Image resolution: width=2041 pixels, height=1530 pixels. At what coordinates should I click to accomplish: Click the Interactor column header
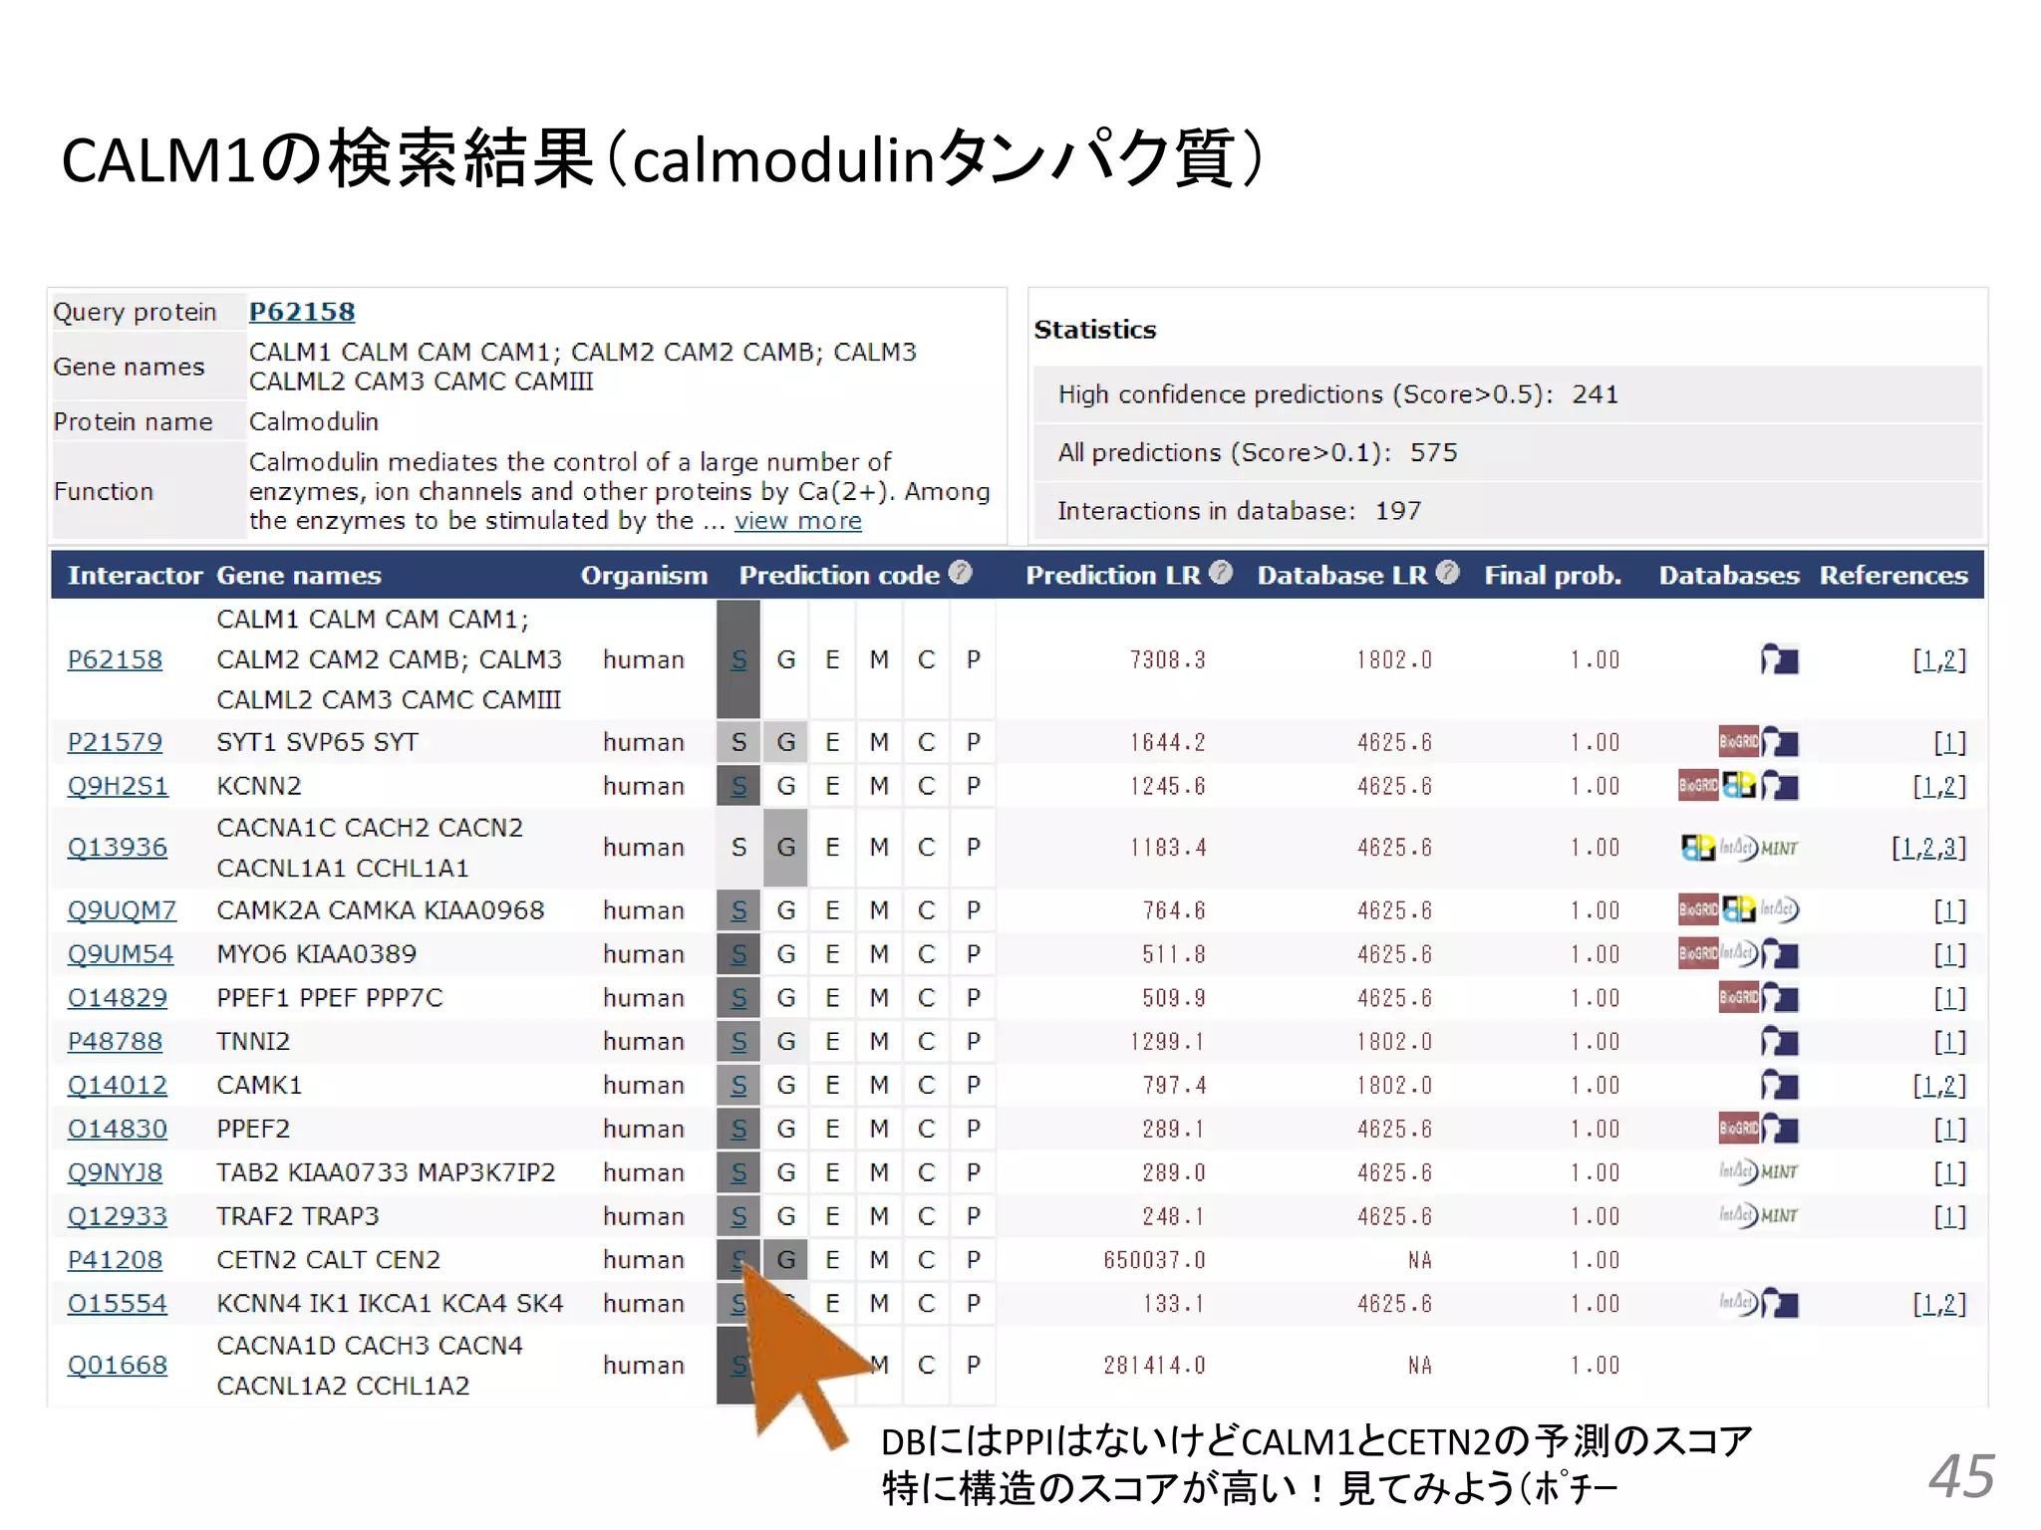click(135, 575)
